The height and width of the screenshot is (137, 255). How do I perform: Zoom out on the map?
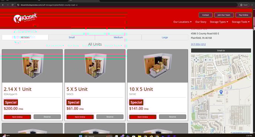click(210, 60)
